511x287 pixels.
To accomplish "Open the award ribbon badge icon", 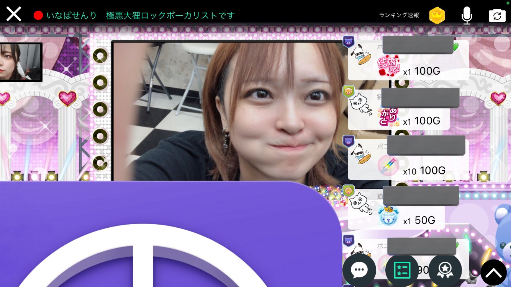I will pyautogui.click(x=445, y=271).
